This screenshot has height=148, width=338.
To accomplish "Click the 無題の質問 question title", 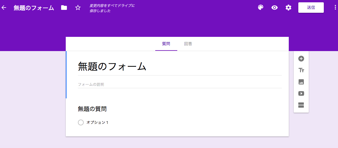I will click(x=92, y=109).
